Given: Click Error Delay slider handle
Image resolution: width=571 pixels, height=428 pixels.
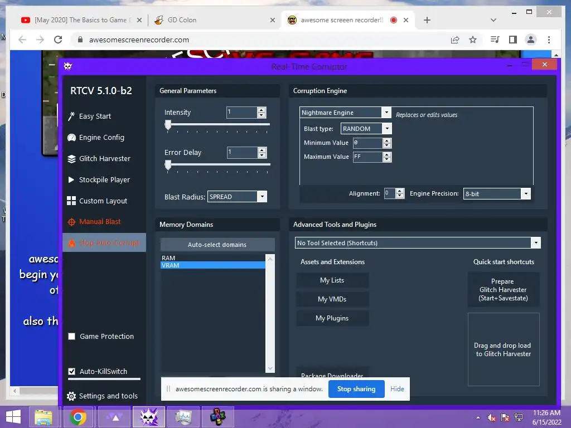Looking at the screenshot, I should pyautogui.click(x=168, y=165).
